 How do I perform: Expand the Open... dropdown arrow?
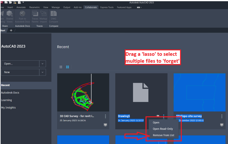(42, 64)
